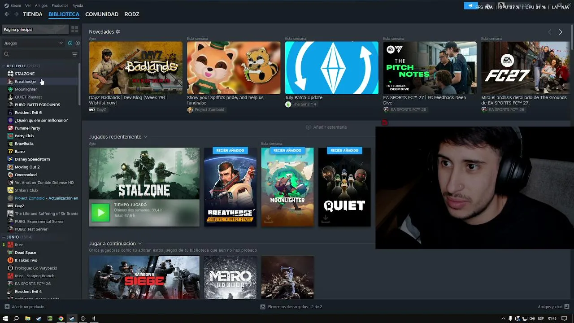Viewport: 574px width, 323px height.
Task: Open FC Feedback Deep Dive news thumbnail
Action: [430, 68]
